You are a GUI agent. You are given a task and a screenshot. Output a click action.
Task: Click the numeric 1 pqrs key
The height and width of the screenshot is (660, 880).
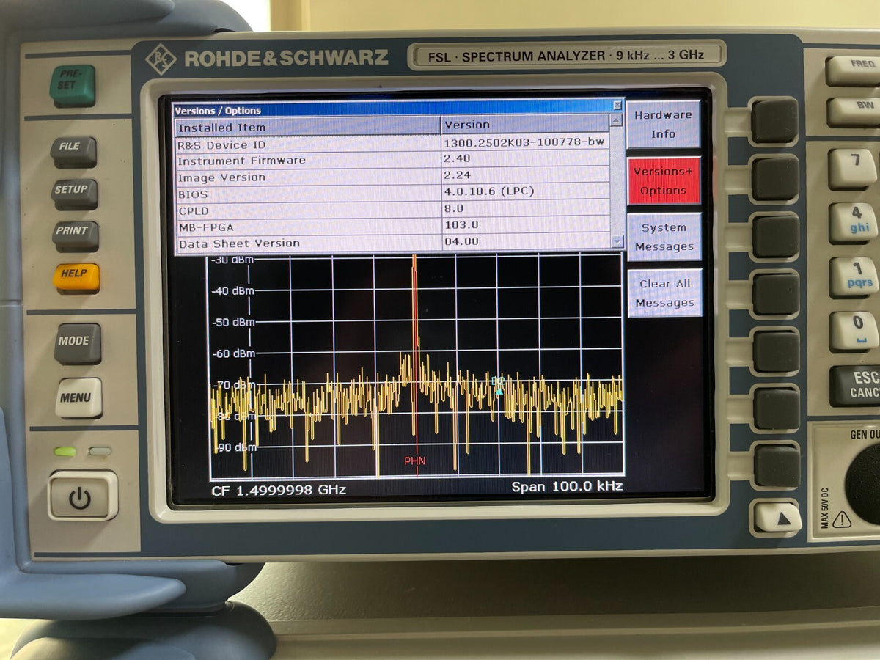click(854, 276)
